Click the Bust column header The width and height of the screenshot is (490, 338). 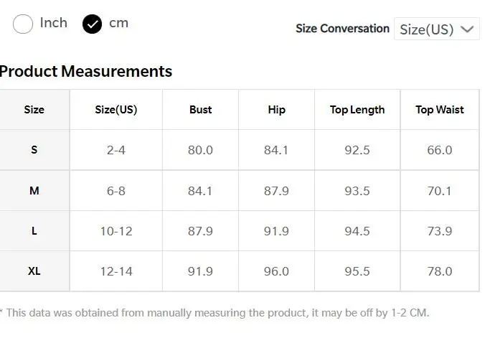[x=200, y=110]
